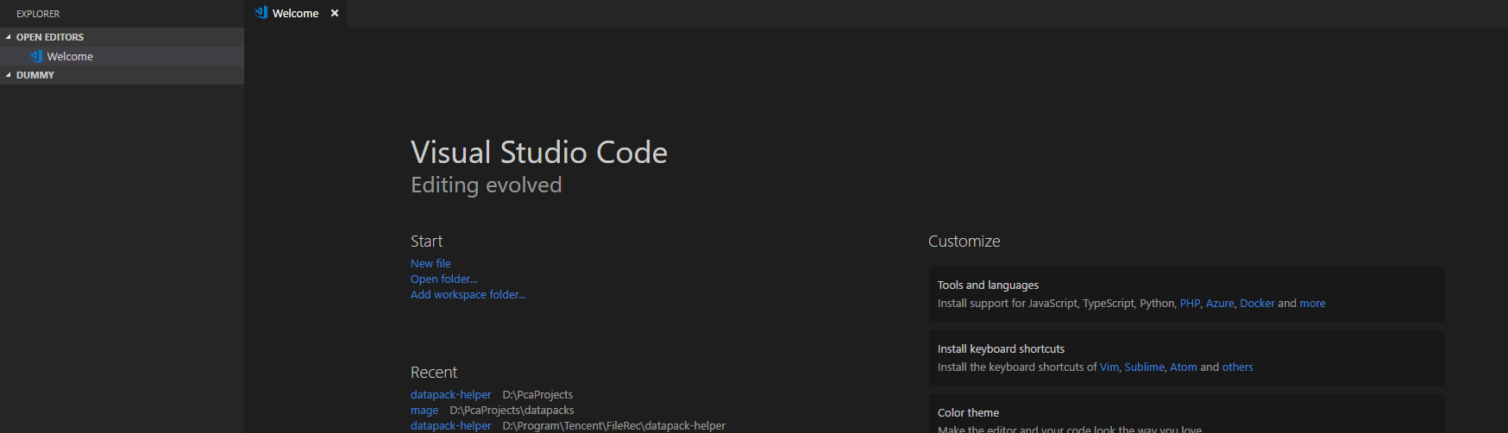Install Vim keyboard shortcuts
Screen dimensions: 1508x433
click(x=1109, y=367)
